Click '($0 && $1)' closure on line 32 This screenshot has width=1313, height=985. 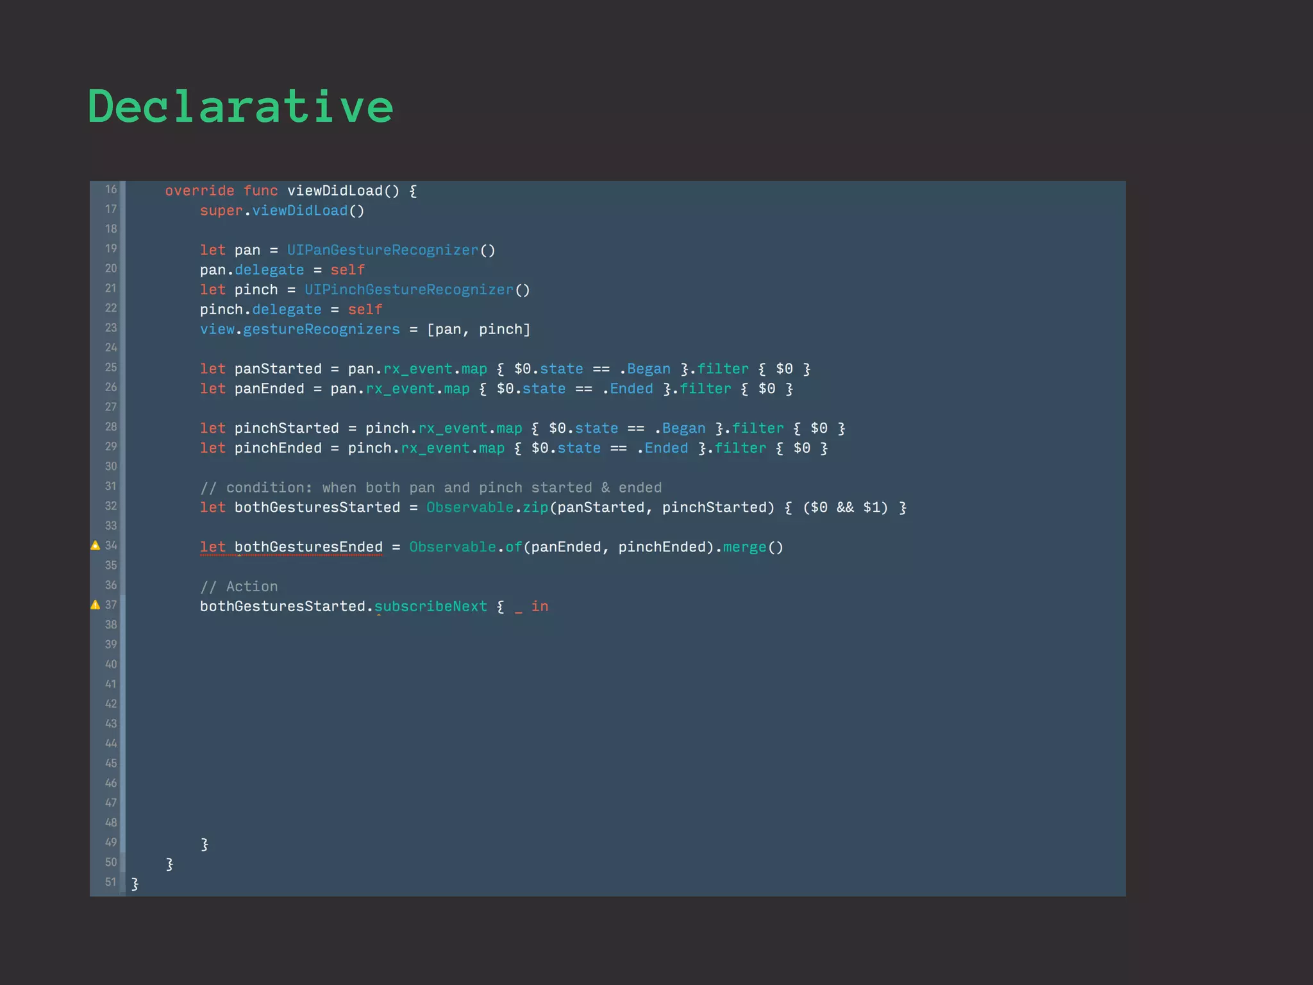point(845,508)
